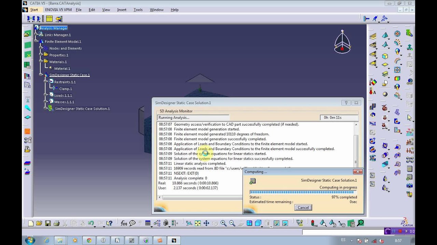Click the Zoom Out magnifier icon
The height and width of the screenshot is (245, 437).
pyautogui.click(x=232, y=223)
